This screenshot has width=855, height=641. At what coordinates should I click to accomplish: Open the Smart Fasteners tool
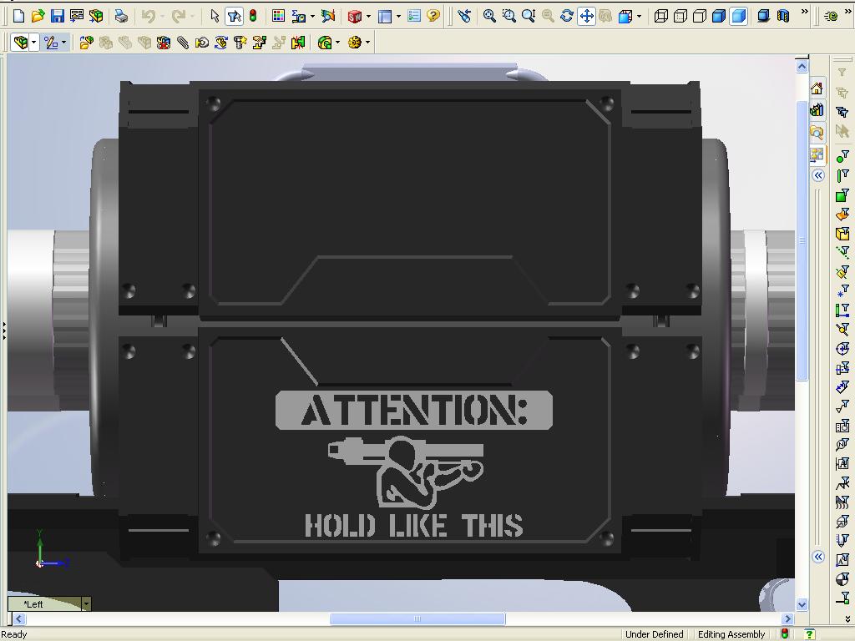(x=240, y=42)
